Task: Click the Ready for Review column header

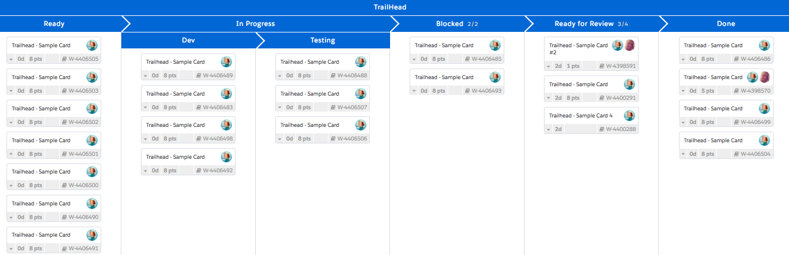Action: pos(591,24)
